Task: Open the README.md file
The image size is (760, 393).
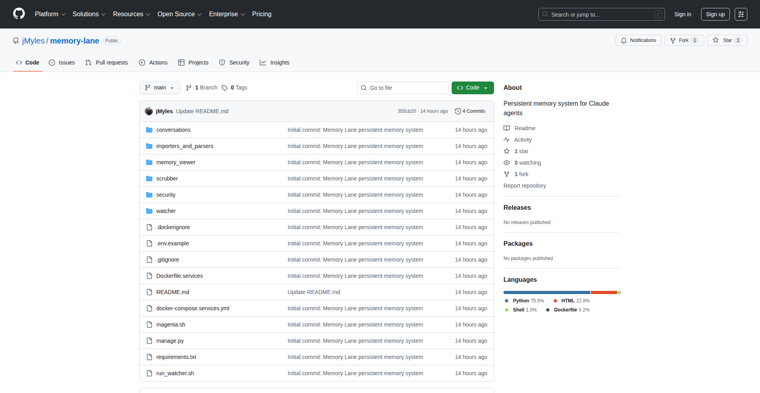Action: [173, 292]
